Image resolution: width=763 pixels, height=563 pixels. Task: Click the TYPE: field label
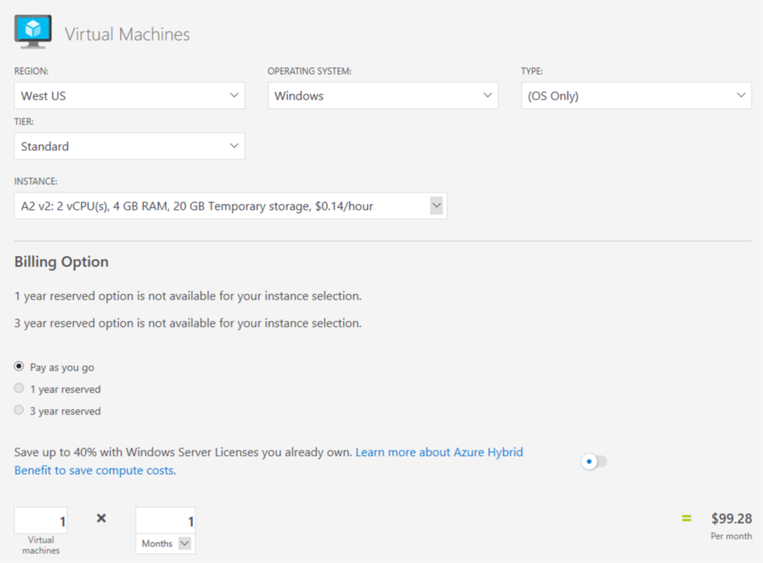point(532,71)
